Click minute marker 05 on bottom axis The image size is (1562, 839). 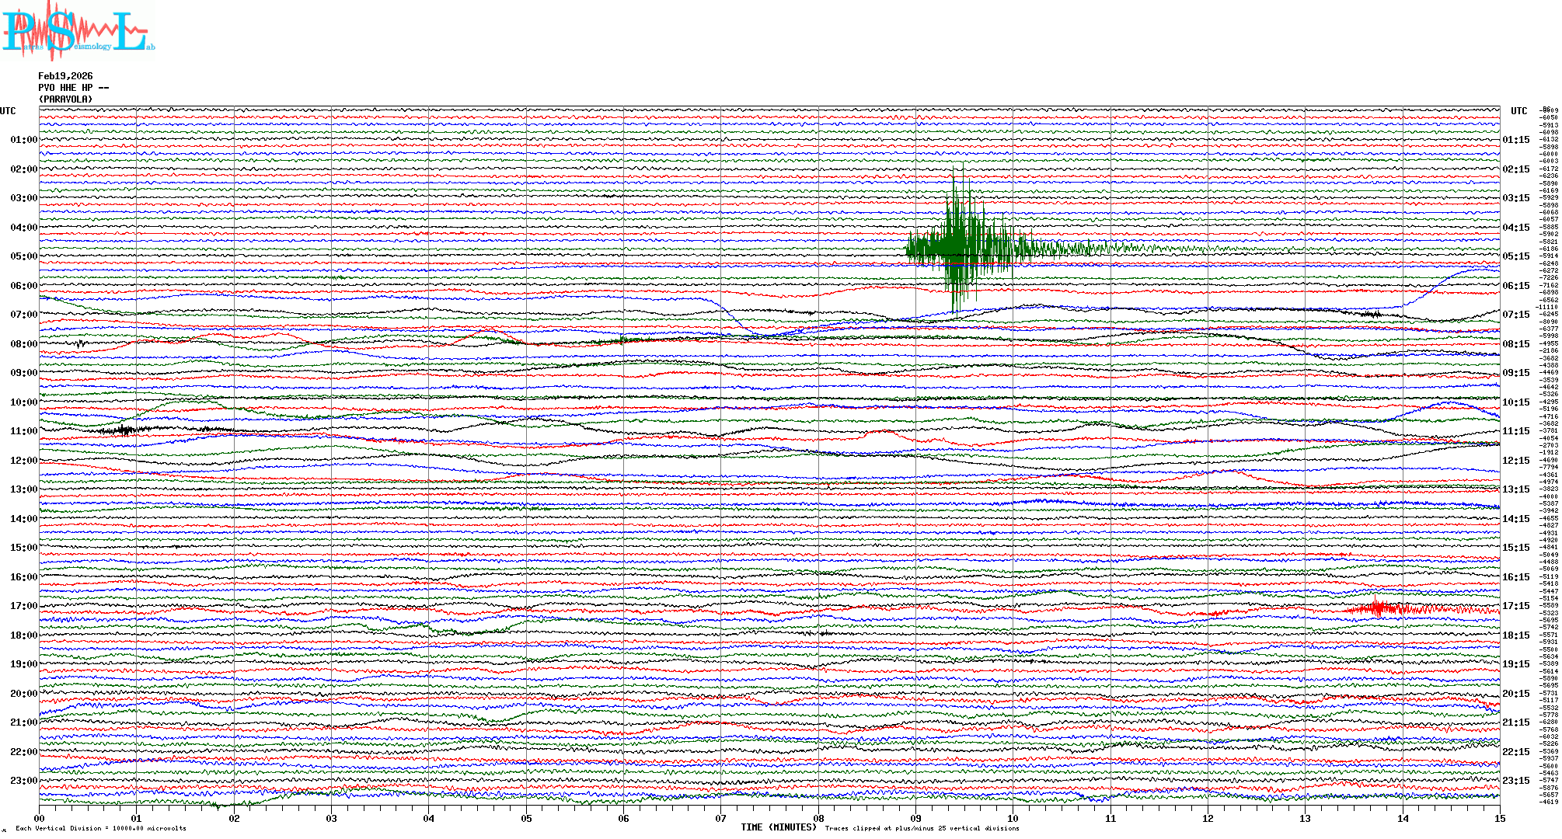[526, 819]
